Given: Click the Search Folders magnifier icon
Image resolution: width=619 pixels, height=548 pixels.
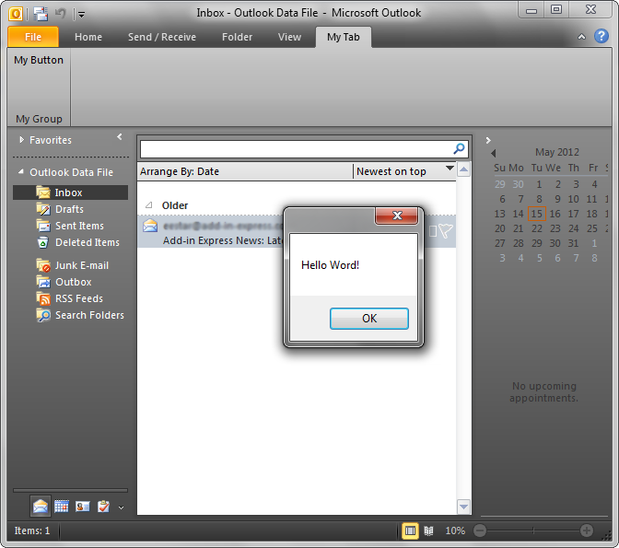Looking at the screenshot, I should (x=43, y=315).
